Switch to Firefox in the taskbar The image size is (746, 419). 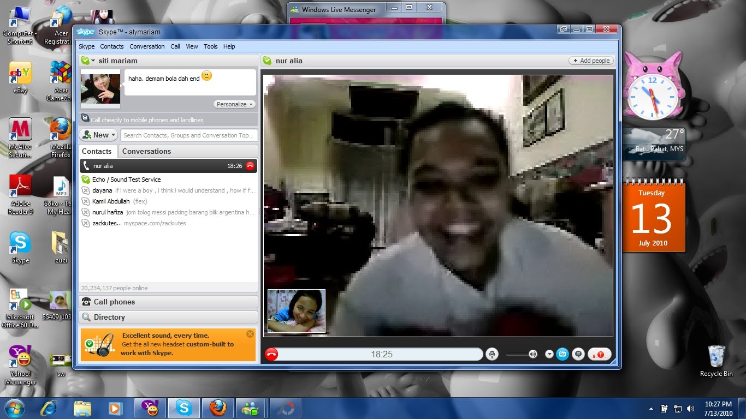tap(217, 408)
